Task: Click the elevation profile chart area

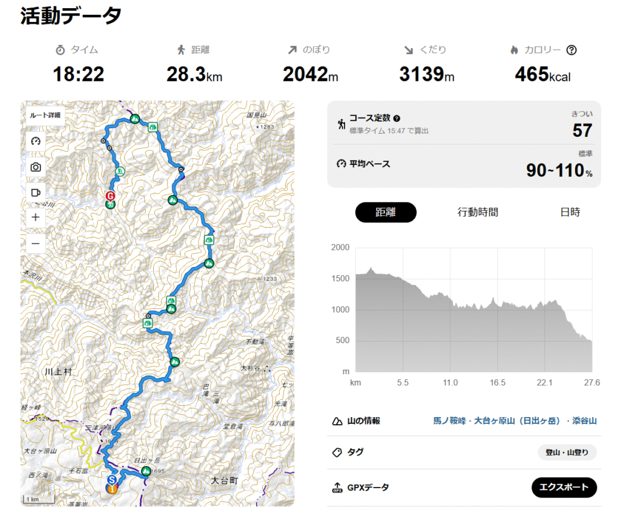Action: pyautogui.click(x=474, y=309)
